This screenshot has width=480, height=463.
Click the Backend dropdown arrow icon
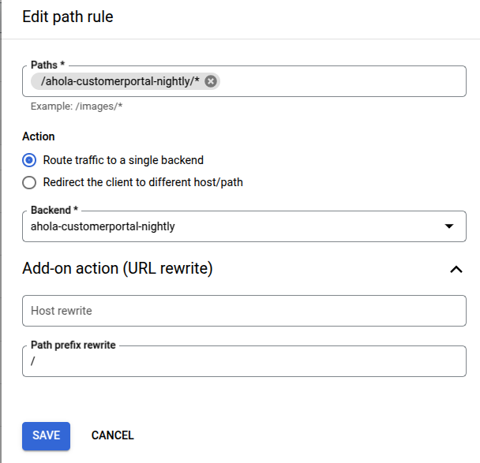(x=449, y=226)
